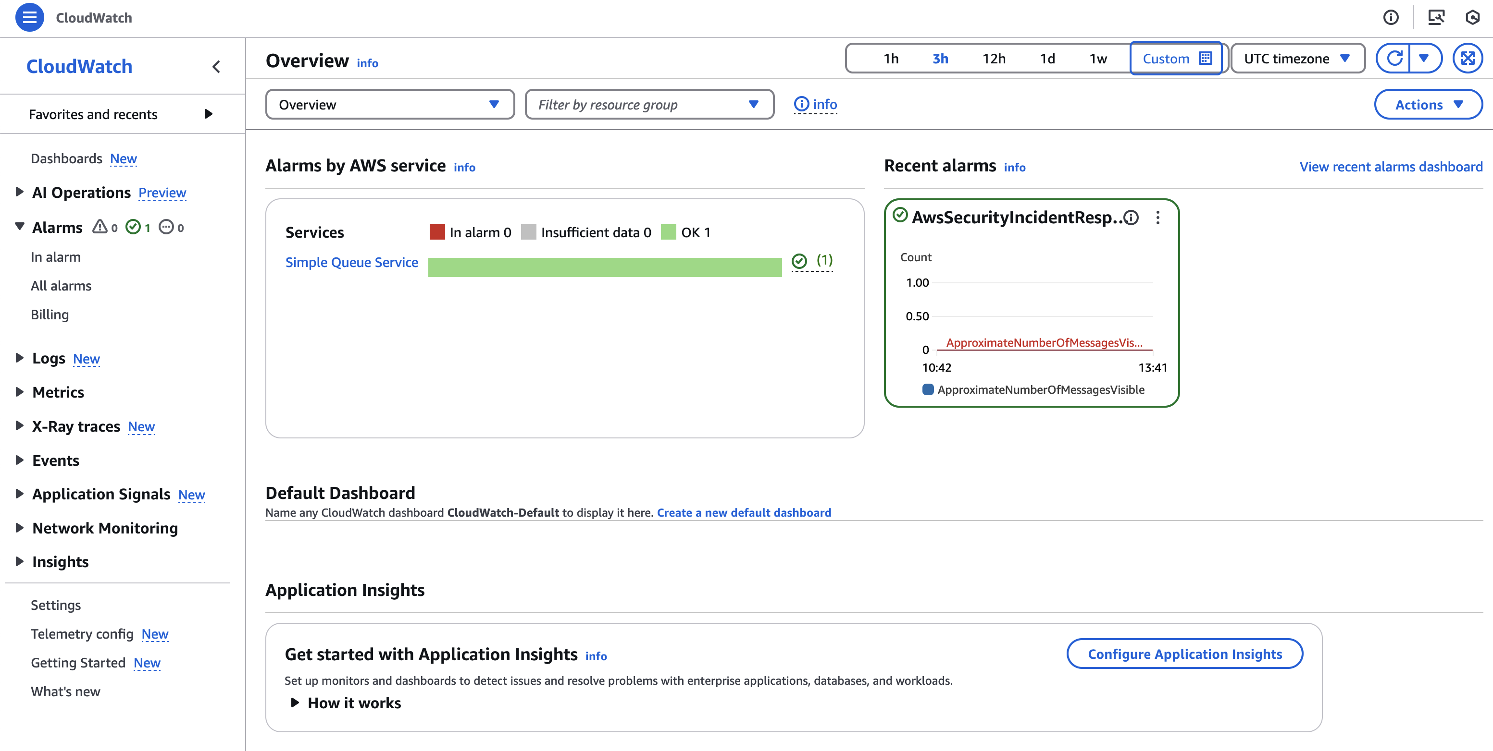The width and height of the screenshot is (1493, 751).
Task: Open the refresh interval dropdown arrow
Action: (x=1424, y=59)
